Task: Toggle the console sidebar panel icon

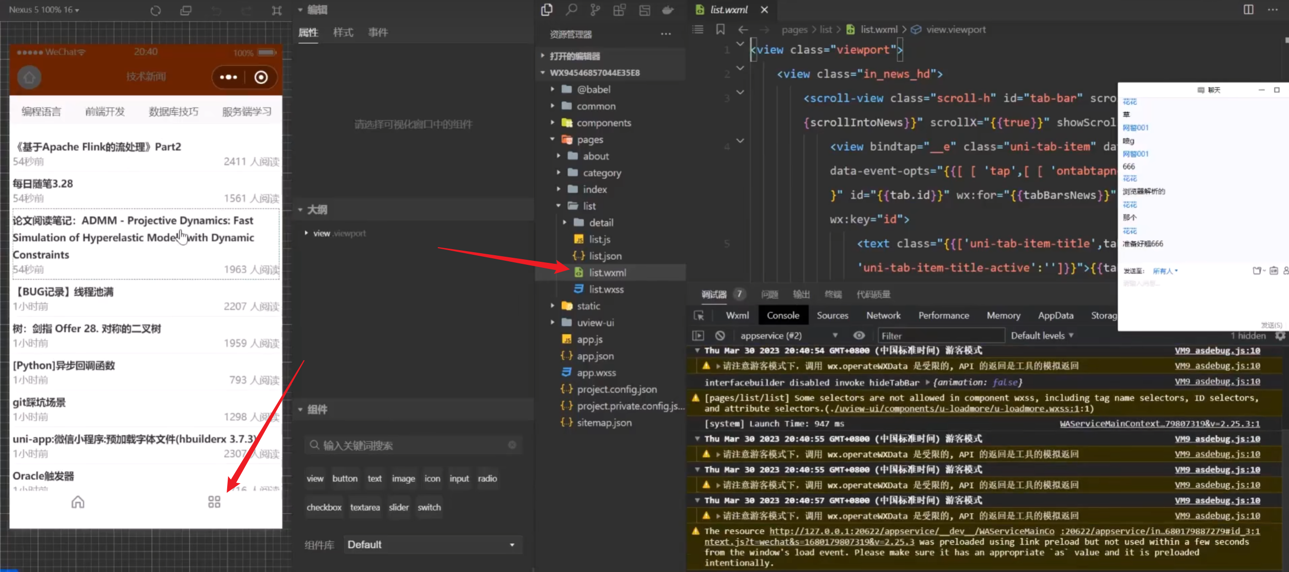Action: [698, 335]
